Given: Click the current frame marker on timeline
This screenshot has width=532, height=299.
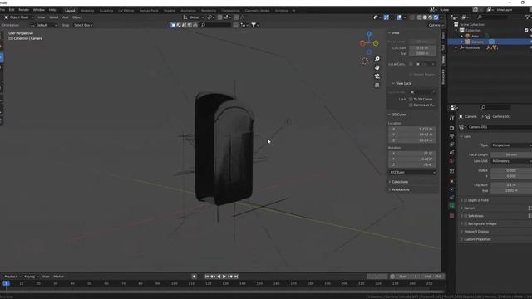Looking at the screenshot, I should coord(6,283).
